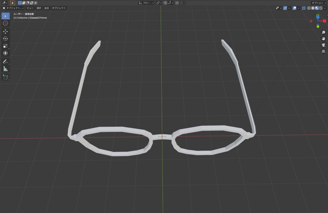The height and width of the screenshot is (213, 328).
Task: Select the Rotate tool
Action: click(5, 38)
